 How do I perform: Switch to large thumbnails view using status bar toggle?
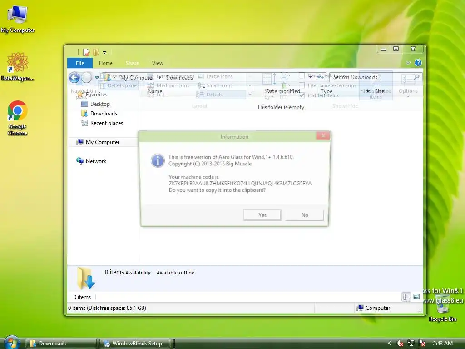(x=416, y=297)
